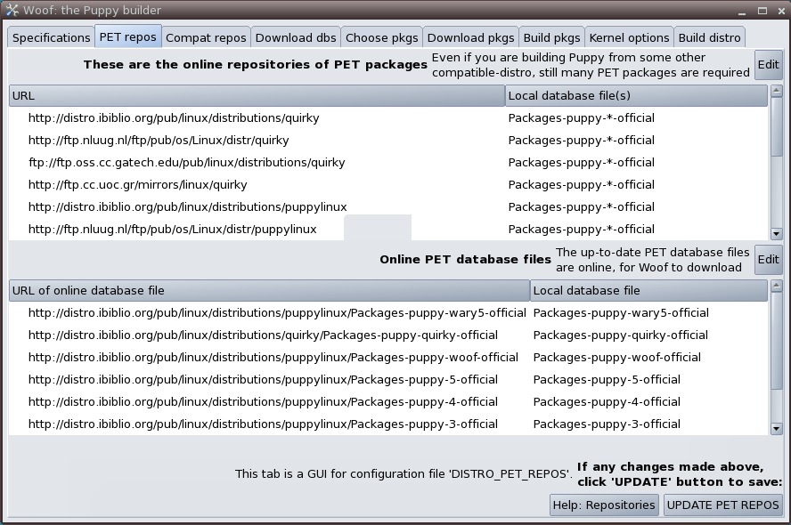
Task: Click the Woof app icon in title bar
Action: click(x=12, y=10)
